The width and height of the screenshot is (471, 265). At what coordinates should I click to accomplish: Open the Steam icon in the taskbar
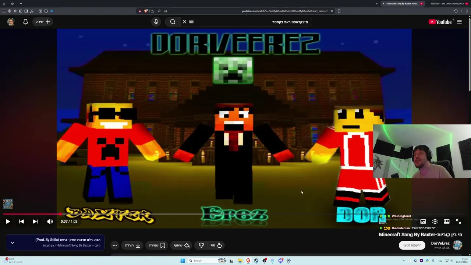click(x=256, y=261)
